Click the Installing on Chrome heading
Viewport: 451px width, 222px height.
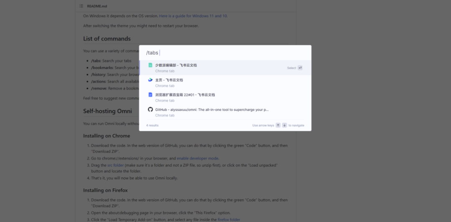pyautogui.click(x=106, y=136)
